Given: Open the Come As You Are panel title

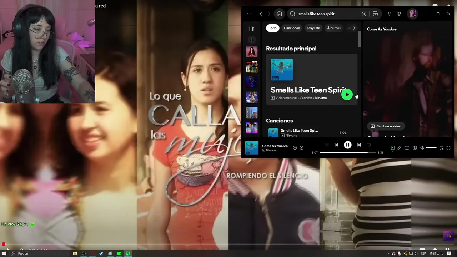Looking at the screenshot, I should [382, 29].
